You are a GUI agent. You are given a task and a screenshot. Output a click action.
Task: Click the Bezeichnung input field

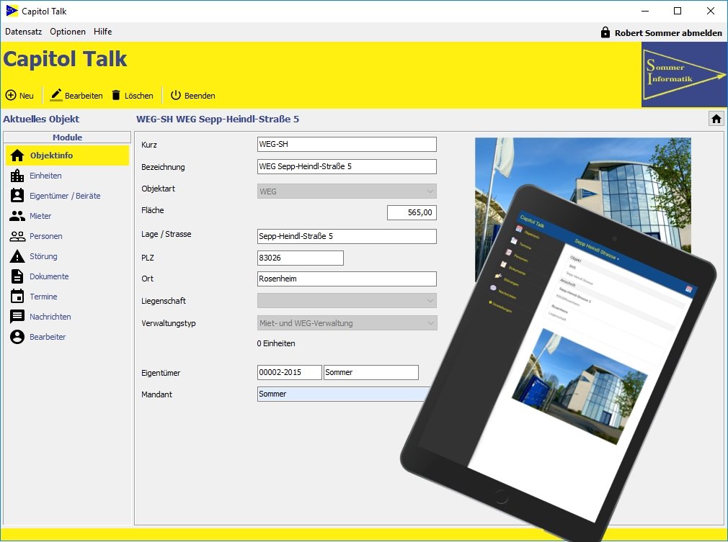tap(347, 166)
